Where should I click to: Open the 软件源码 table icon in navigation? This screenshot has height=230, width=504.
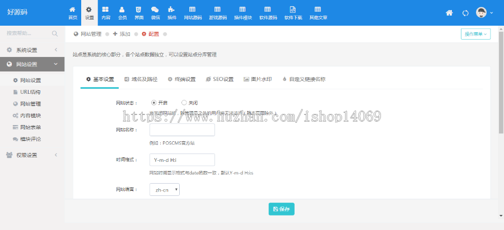tap(268, 9)
